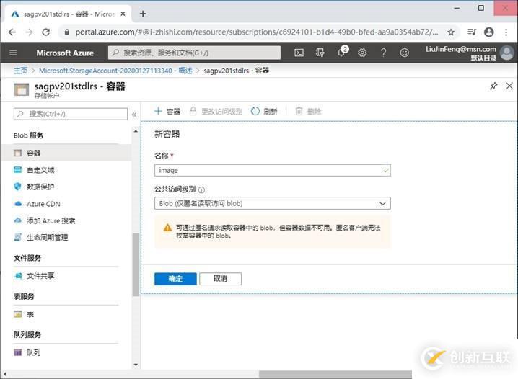Open the help question mark
518x379 pixels.
point(383,53)
